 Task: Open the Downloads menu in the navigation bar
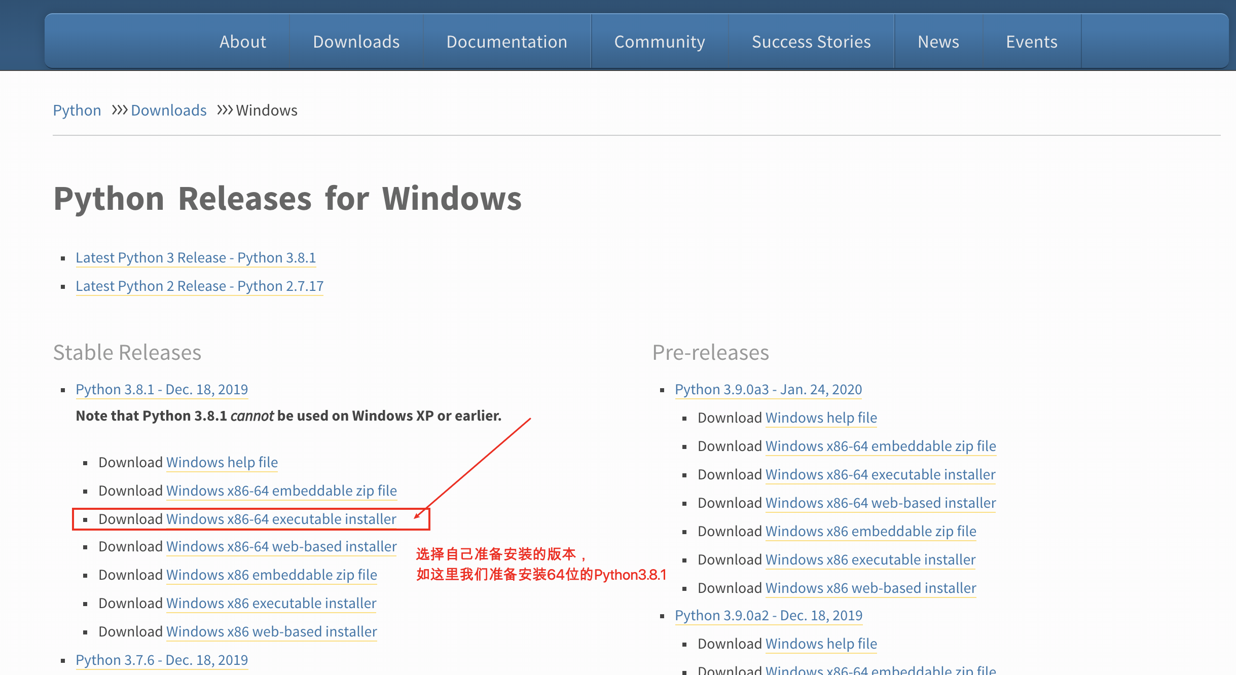click(x=356, y=42)
